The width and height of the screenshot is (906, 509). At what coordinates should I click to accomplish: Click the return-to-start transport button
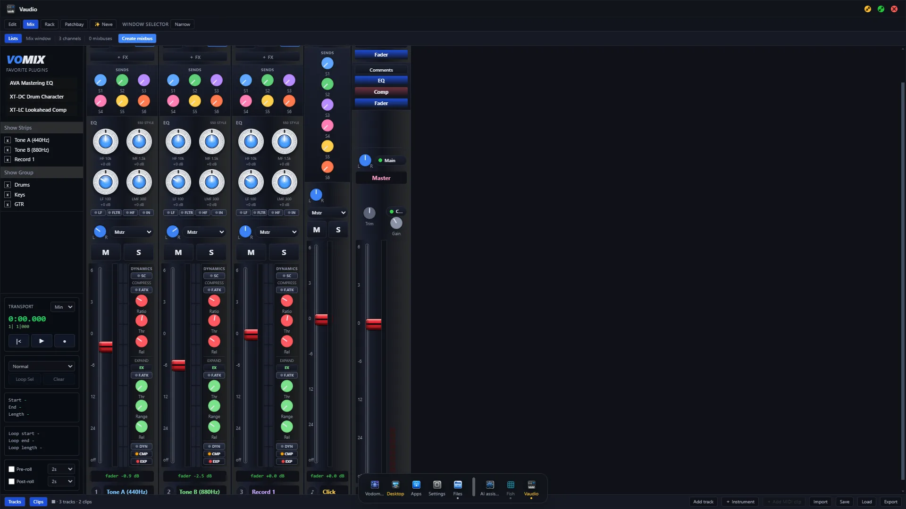(19, 341)
